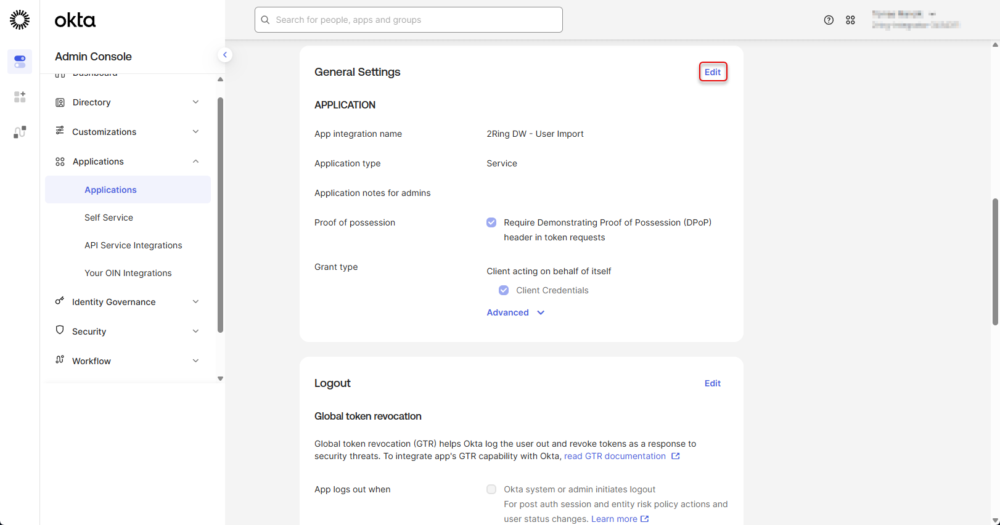This screenshot has height=525, width=1000.
Task: Click the add-apps grid icon in left rail
Action: tap(20, 97)
